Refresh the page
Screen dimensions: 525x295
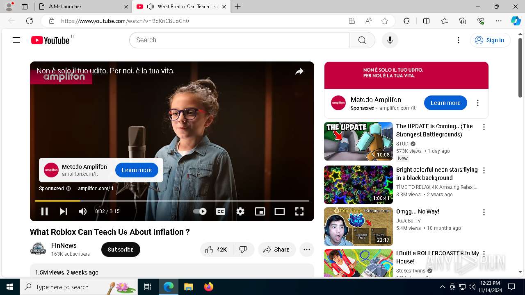pyautogui.click(x=30, y=21)
